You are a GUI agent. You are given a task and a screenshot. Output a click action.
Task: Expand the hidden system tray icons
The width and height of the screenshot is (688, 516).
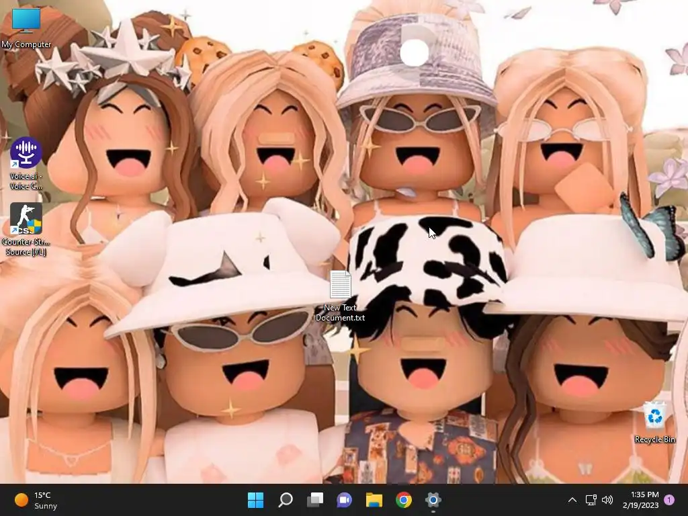coord(572,500)
